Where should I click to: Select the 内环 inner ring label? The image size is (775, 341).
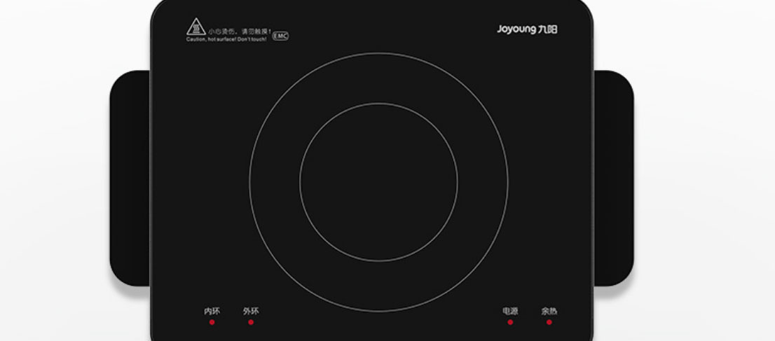click(x=212, y=311)
